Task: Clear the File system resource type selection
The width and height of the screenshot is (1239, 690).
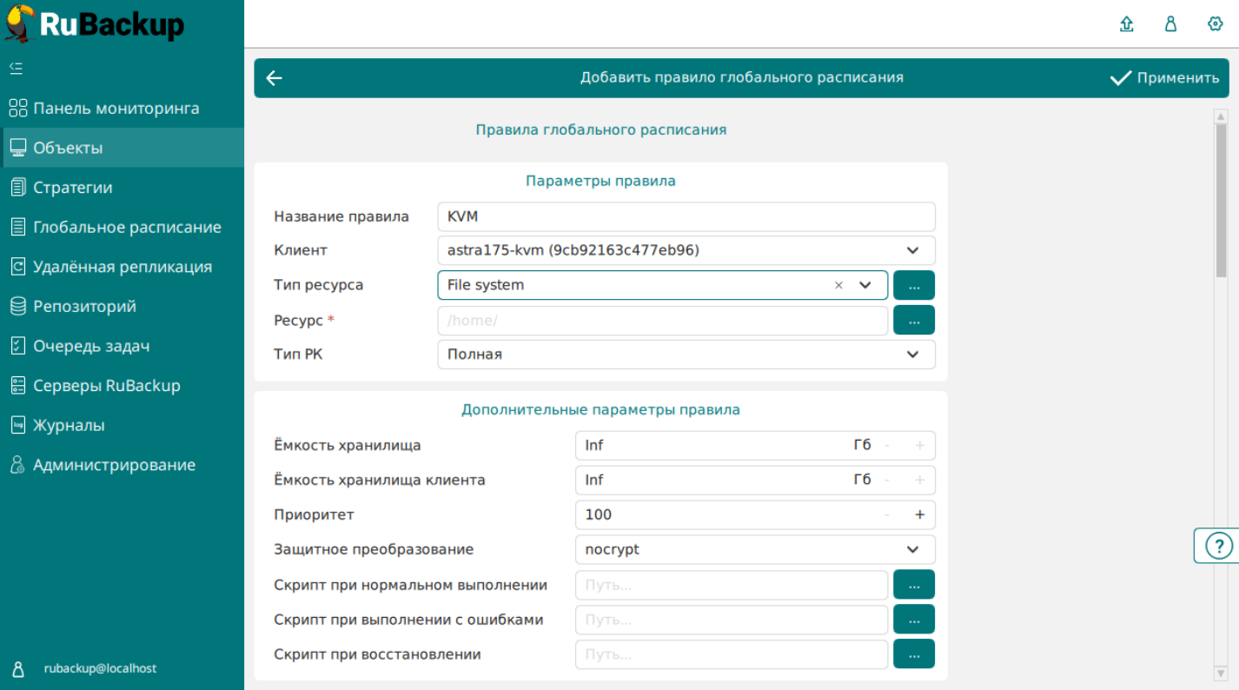Action: [838, 285]
